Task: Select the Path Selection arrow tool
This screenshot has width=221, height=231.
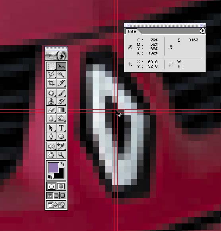Action: [x=51, y=128]
